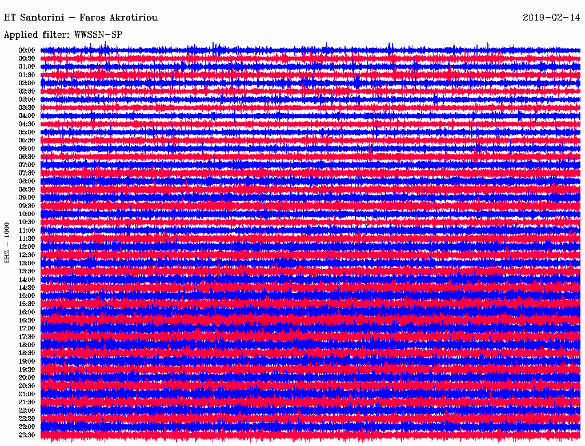Viewport: 585px width, 446px height.
Task: Select the 02:30 time label
Action: click(27, 91)
